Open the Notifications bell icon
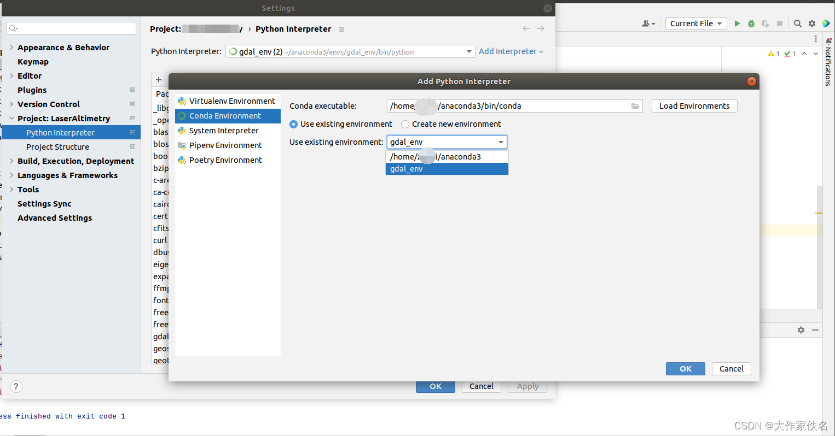 [x=828, y=41]
